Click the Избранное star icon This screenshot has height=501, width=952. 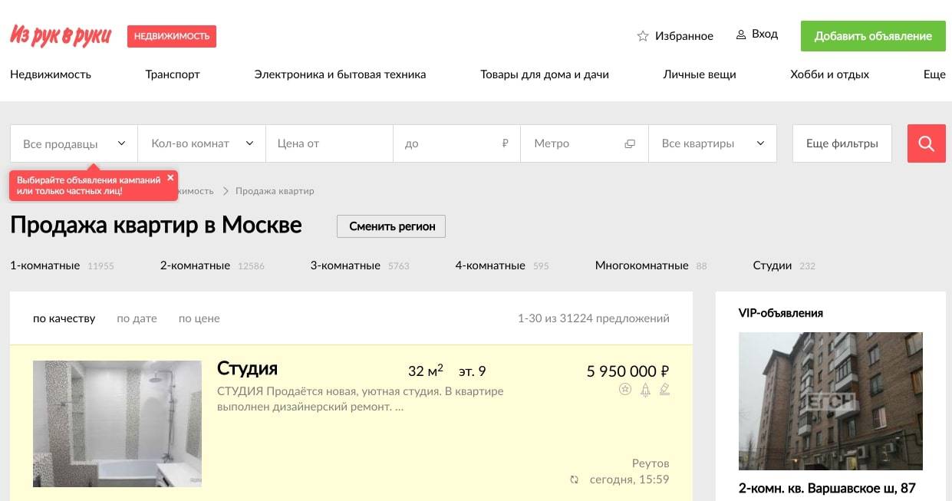[643, 36]
